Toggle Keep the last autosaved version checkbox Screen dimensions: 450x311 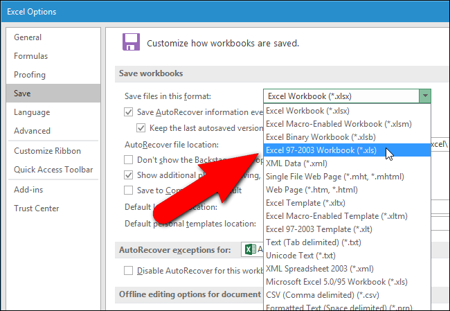141,127
